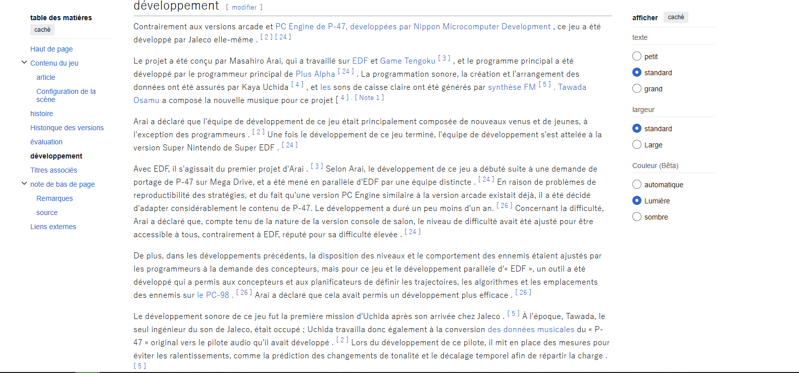The height and width of the screenshot is (373, 799).
Task: Choose the 'Large' width option
Action: click(x=637, y=145)
